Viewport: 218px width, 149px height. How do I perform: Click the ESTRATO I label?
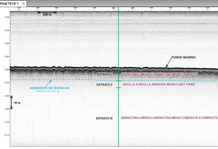click(x=104, y=74)
